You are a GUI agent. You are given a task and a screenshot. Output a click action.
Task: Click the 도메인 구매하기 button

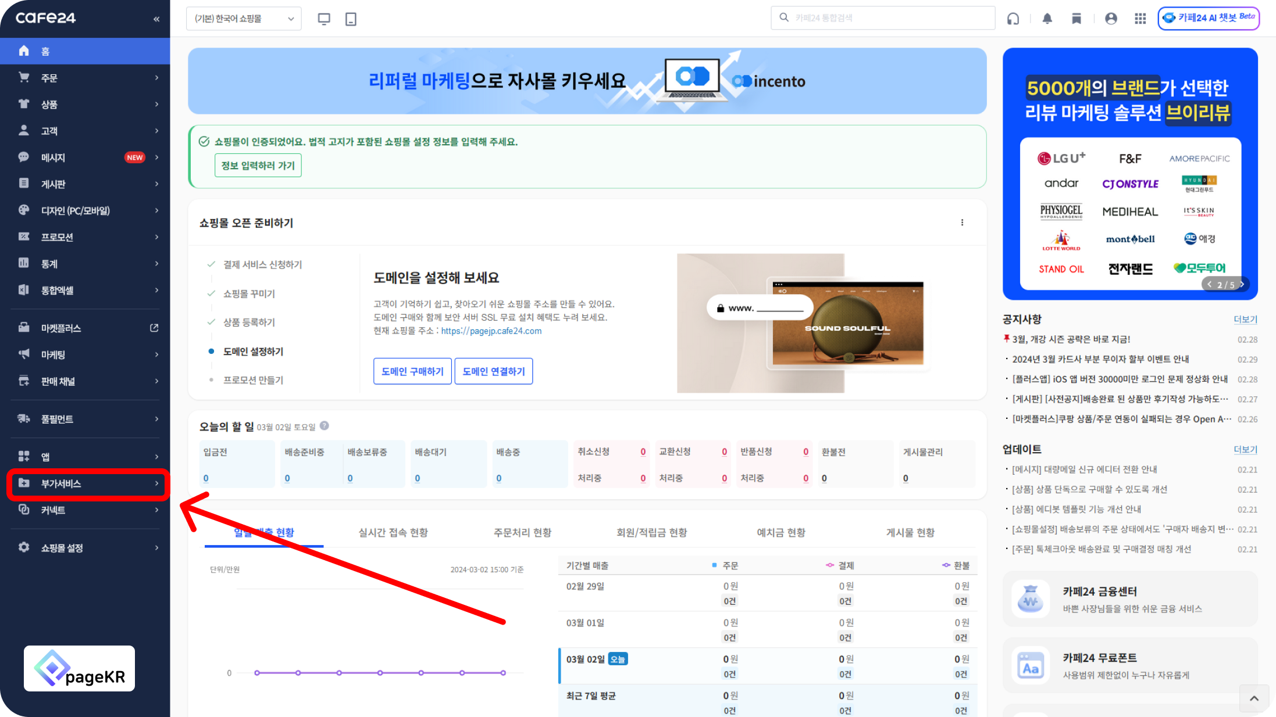(412, 371)
